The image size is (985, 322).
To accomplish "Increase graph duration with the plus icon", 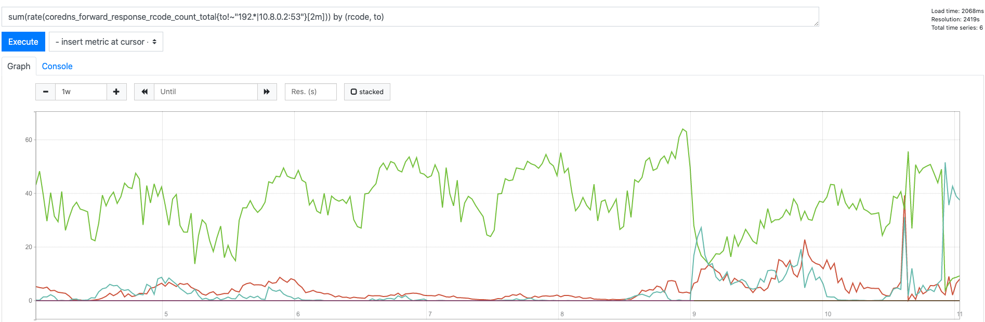I will click(x=117, y=92).
